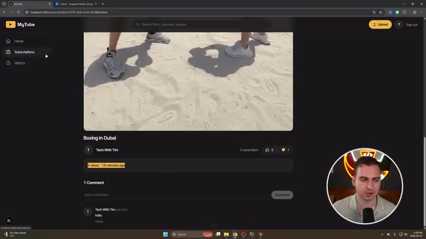Click the Next.js dev tools badge
Viewport: 426px width, 239px height.
9,220
